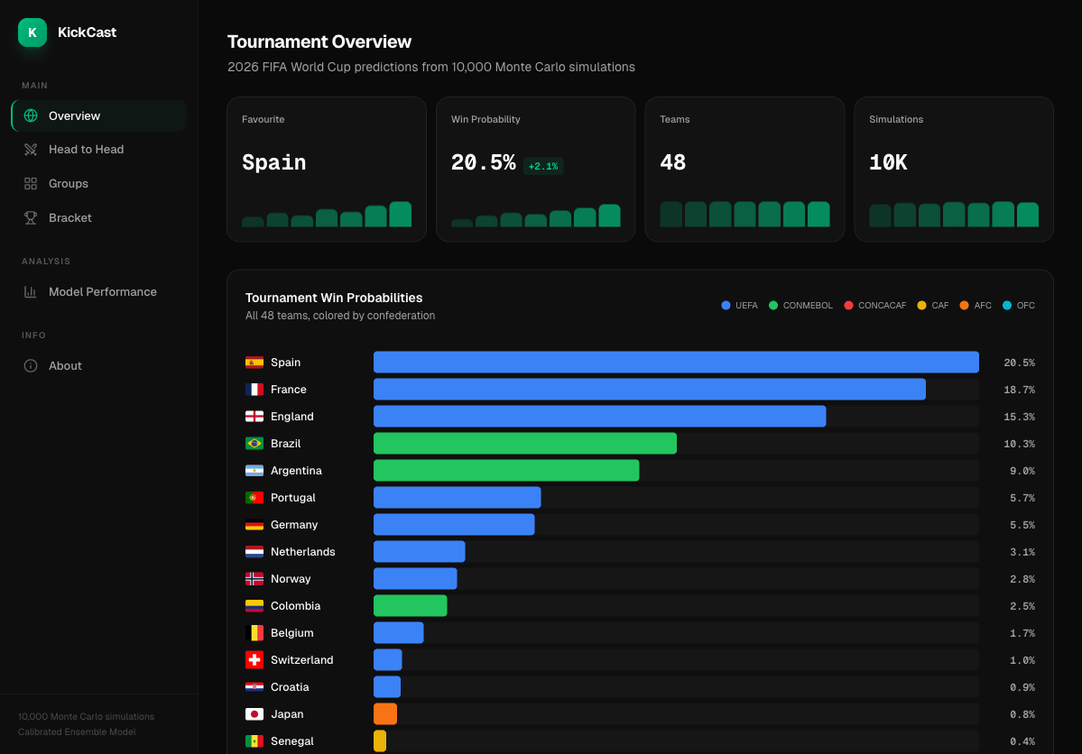Click the AFC legend orange dot
Viewport: 1082px width, 754px height.
(965, 306)
